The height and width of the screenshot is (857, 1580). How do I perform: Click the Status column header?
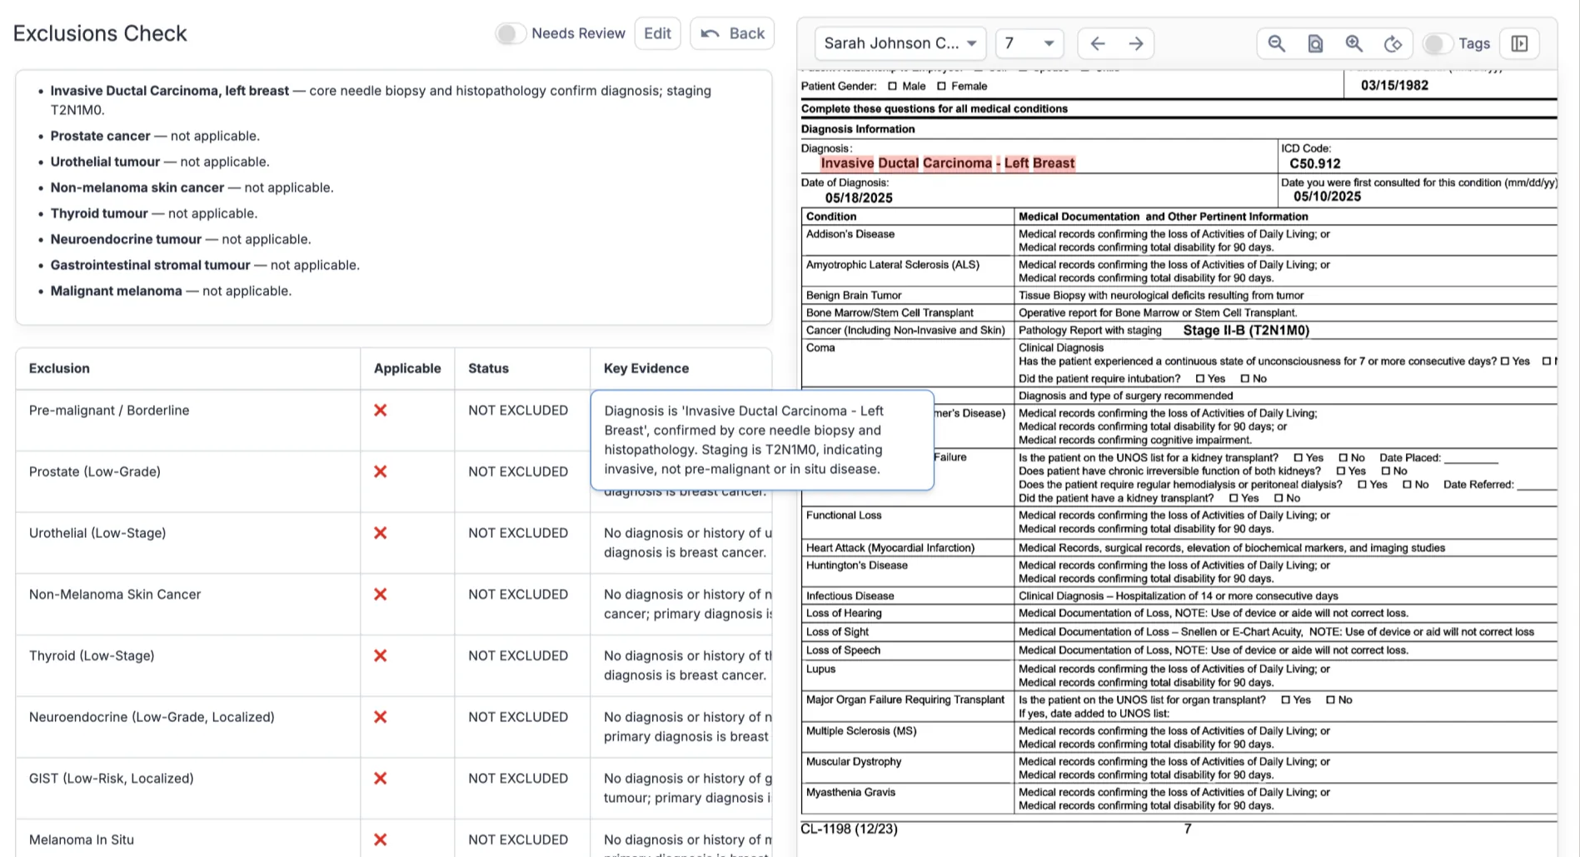[488, 368]
